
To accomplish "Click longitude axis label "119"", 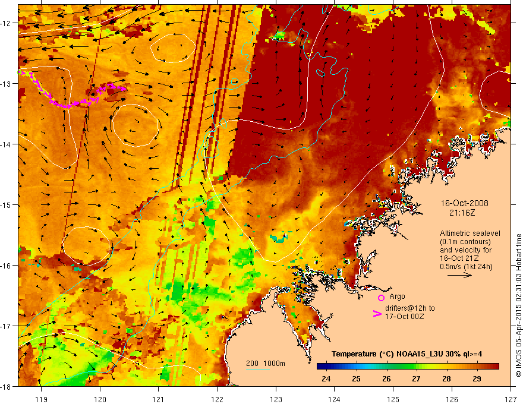I will click(42, 399).
